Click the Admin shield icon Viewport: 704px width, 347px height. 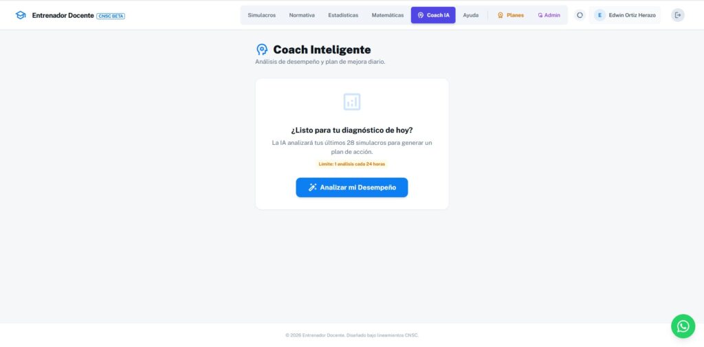pyautogui.click(x=540, y=15)
